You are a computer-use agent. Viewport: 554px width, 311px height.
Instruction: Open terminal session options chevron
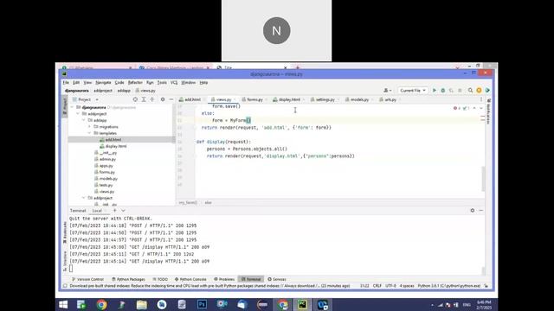coord(123,211)
